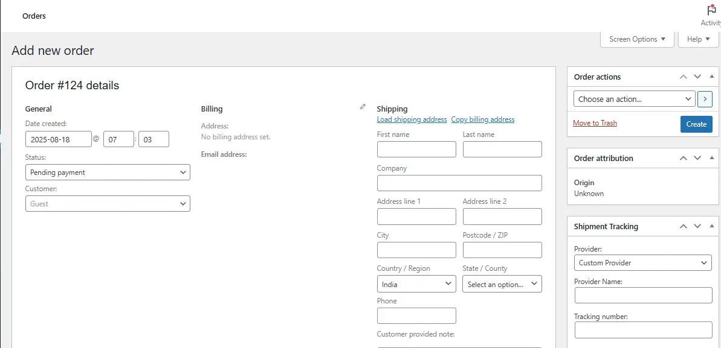Open the Country / Region dropdown
The image size is (721, 348).
coord(416,283)
